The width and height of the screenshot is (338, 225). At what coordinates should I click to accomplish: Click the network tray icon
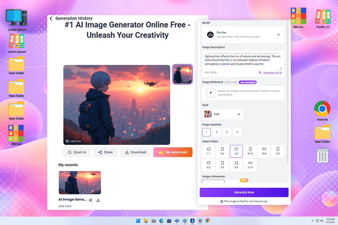(317, 221)
